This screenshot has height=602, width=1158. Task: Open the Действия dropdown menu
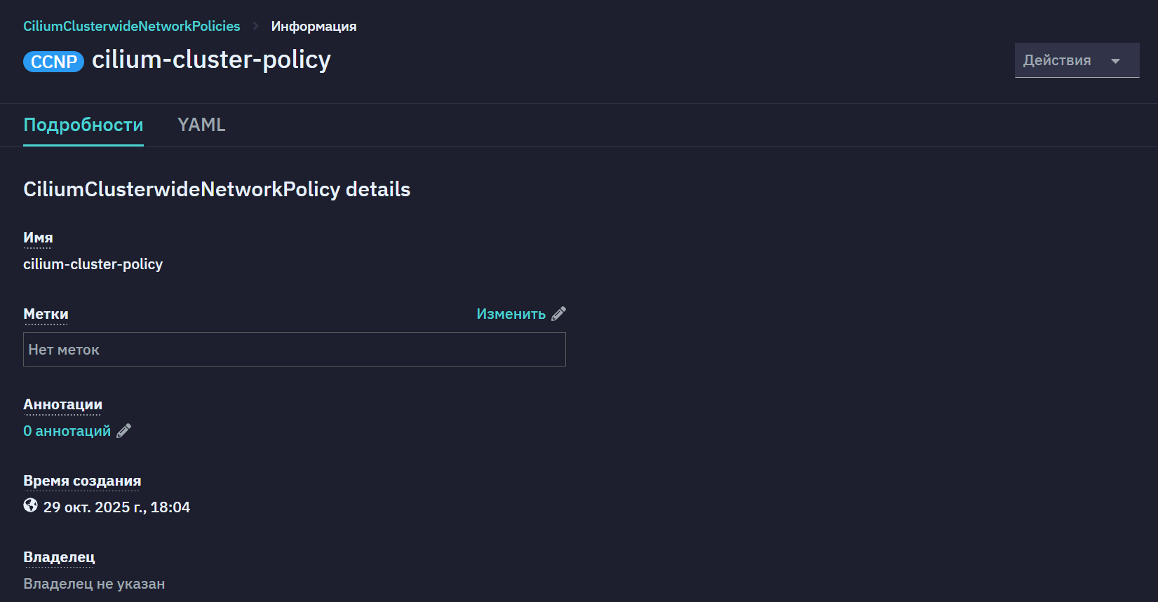point(1077,60)
